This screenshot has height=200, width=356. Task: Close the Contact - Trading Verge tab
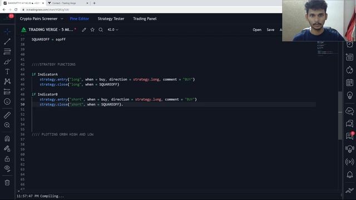tap(87, 3)
